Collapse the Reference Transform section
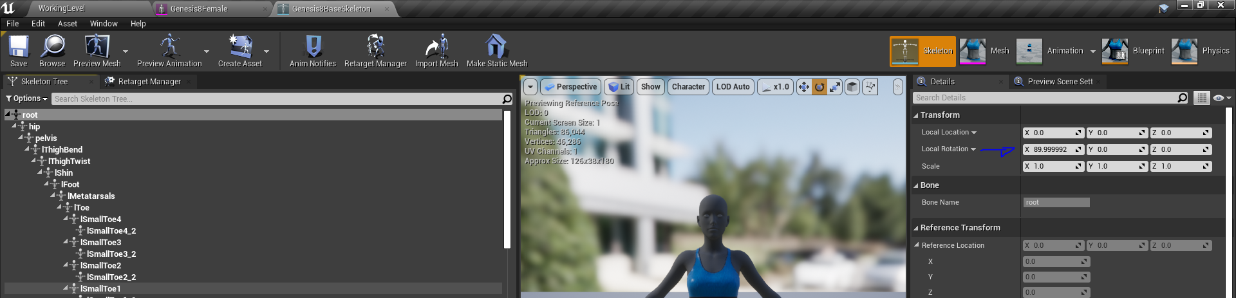This screenshot has width=1236, height=298. [916, 228]
